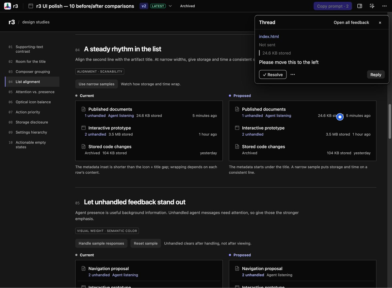392x288 pixels.
Task: Go to 07 Action priority section
Action: [x=32, y=112]
